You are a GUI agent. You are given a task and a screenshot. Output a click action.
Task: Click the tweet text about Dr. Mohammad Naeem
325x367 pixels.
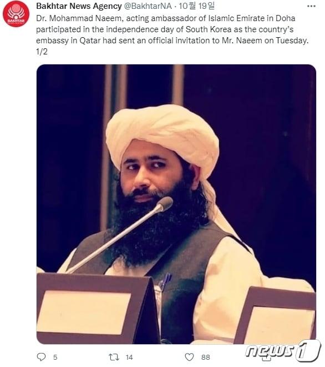pos(172,29)
